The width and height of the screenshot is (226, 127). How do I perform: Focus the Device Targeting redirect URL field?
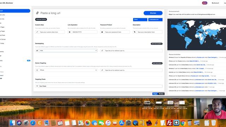(x=133, y=70)
